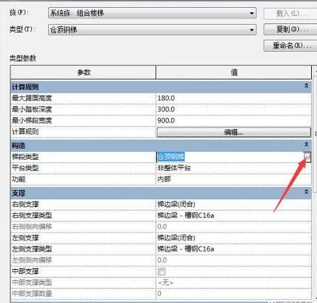Select the 最大踢面高度 parameter label

coord(32,98)
